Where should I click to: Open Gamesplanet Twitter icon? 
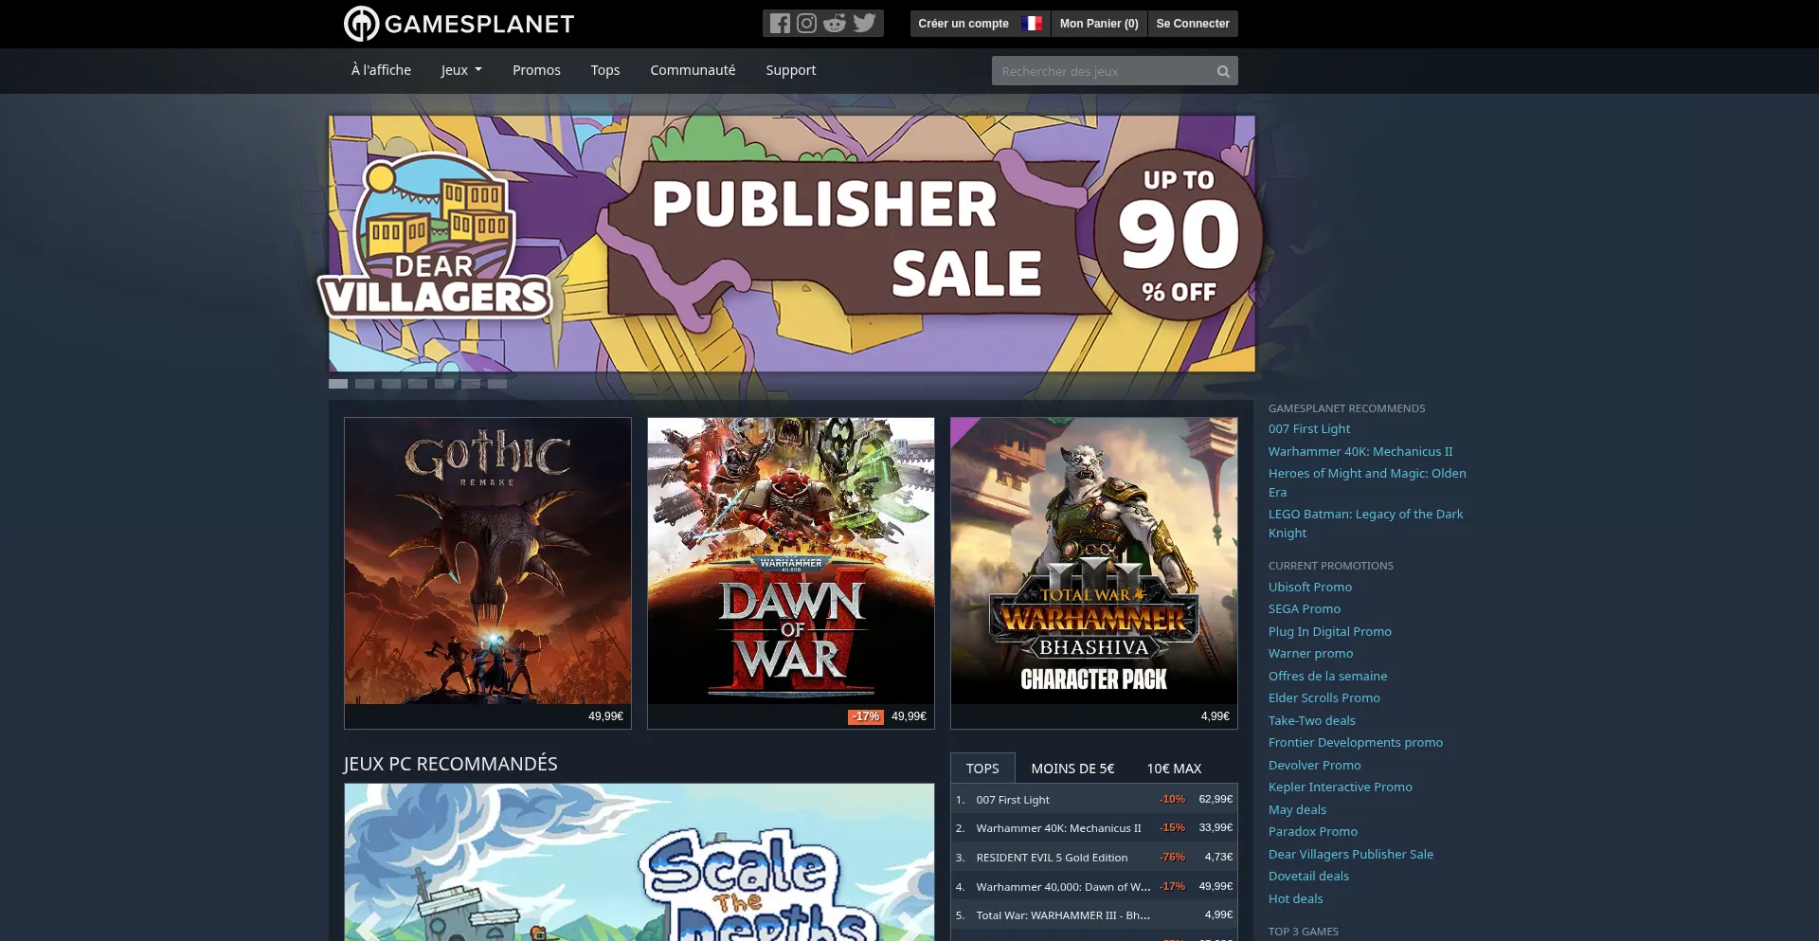(864, 24)
